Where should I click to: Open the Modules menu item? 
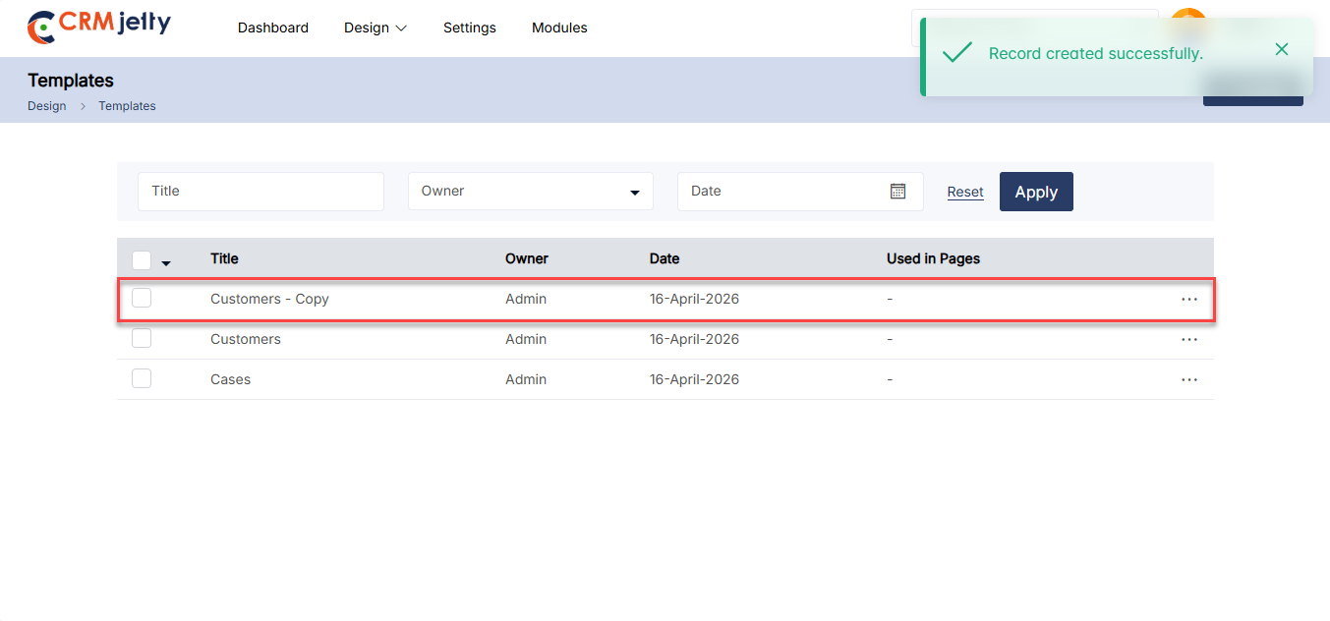[x=558, y=28]
